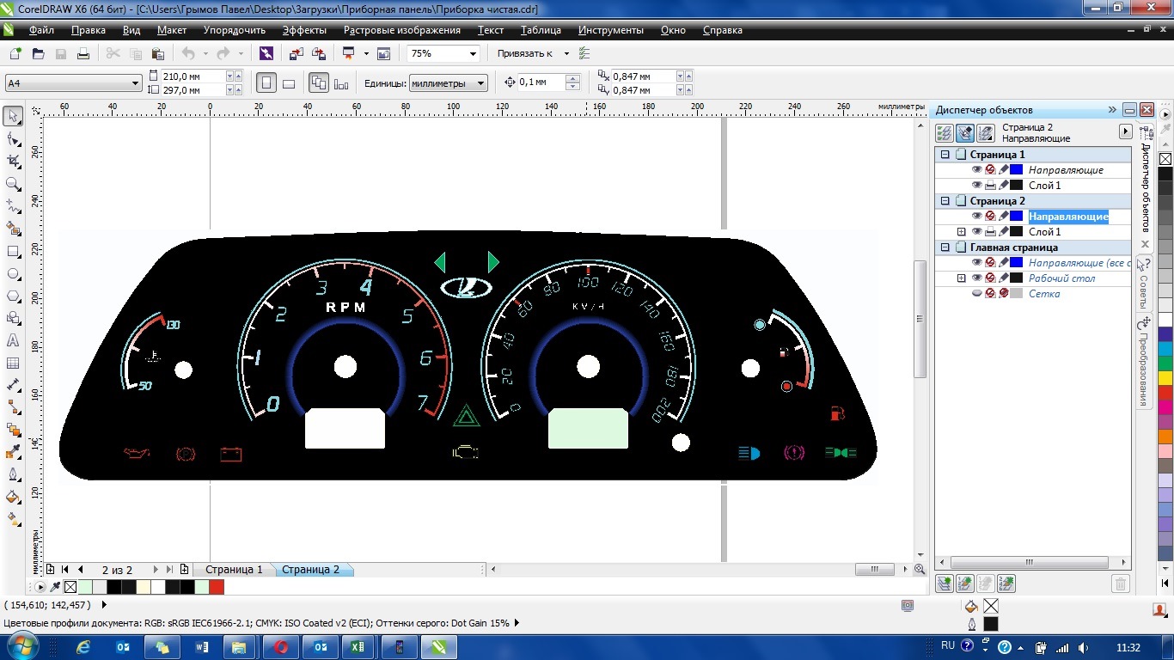Select the Basic Shapes tool
1174x660 pixels.
(13, 318)
